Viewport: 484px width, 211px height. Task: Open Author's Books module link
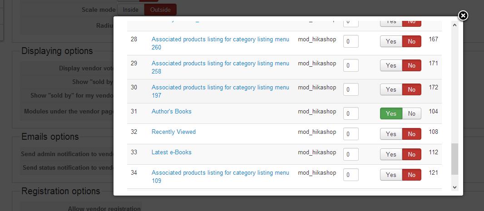172,111
